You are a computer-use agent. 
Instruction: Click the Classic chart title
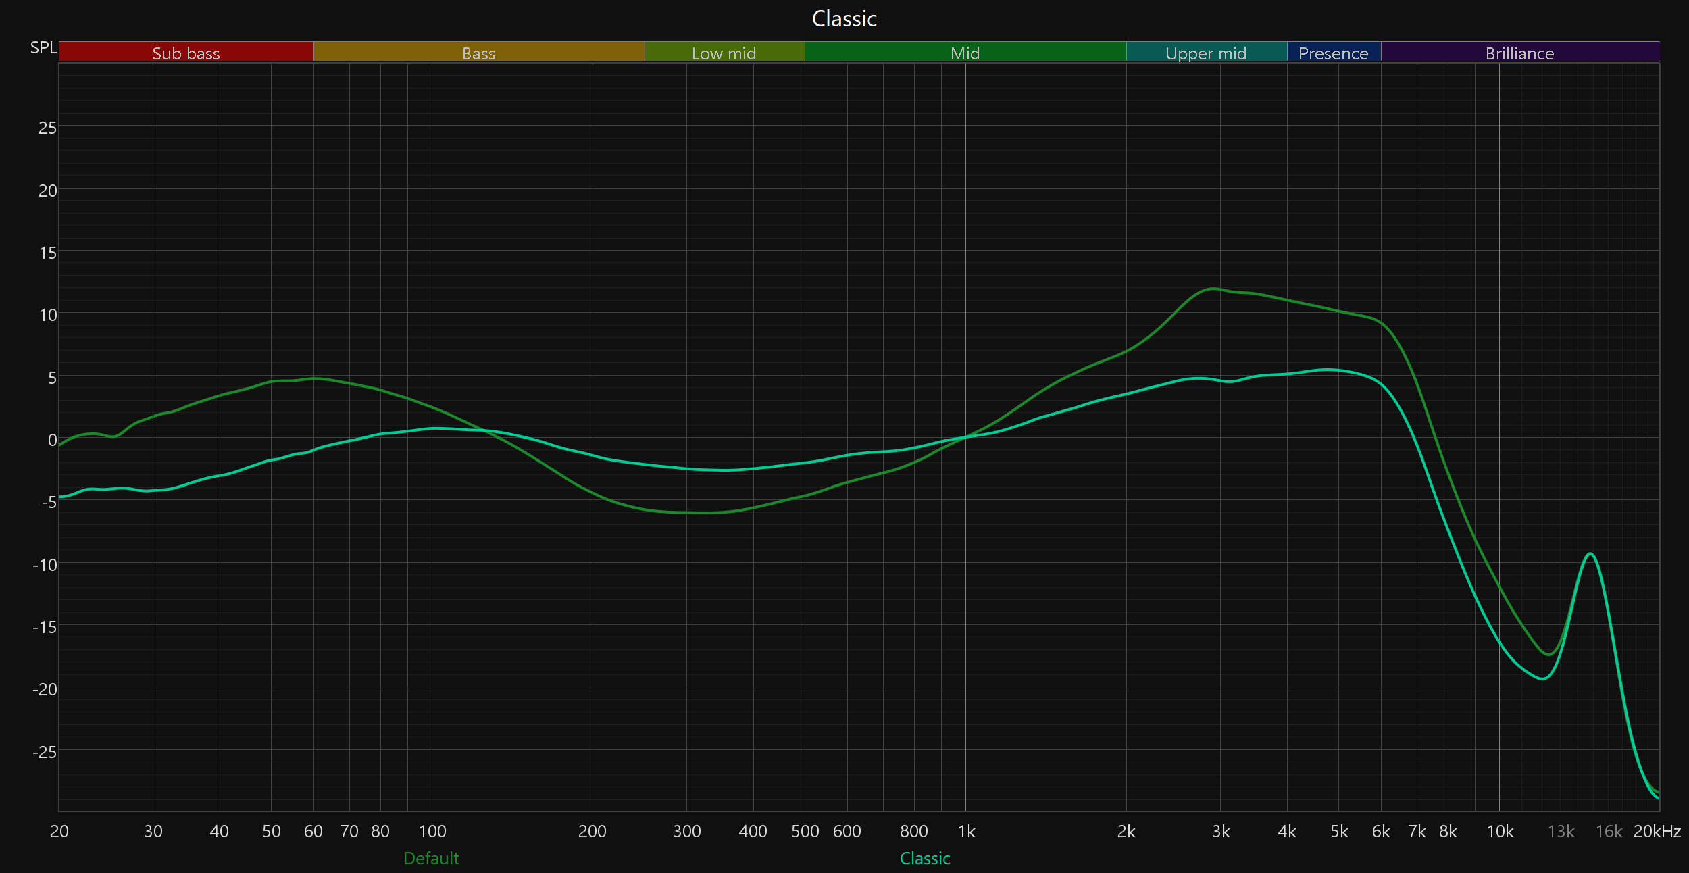point(844,19)
